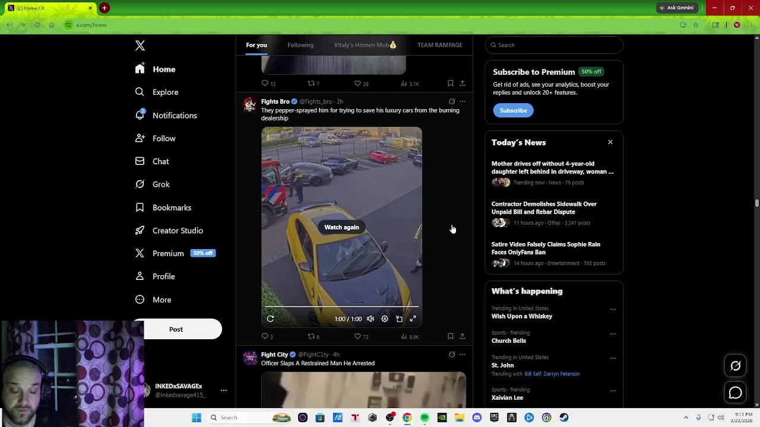The height and width of the screenshot is (427, 760).
Task: Open Creator Studio
Action: [169, 231]
